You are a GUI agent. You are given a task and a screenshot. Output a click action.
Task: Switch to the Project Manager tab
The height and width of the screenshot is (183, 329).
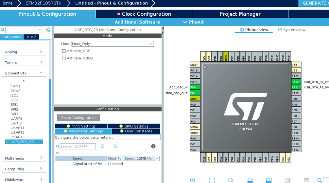tap(240, 14)
